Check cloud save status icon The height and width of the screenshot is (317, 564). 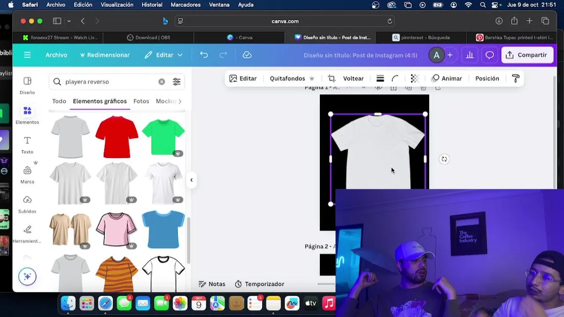(247, 55)
